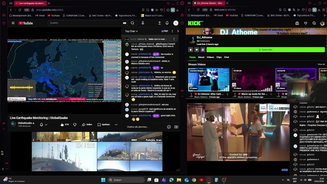Open the Clips tab on Kick
Screen dimensions: 327x184
pyautogui.click(x=219, y=57)
